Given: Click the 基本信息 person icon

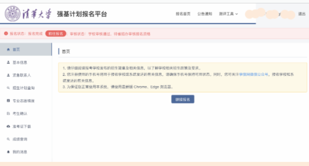Looking at the screenshot, I should 8,62.
